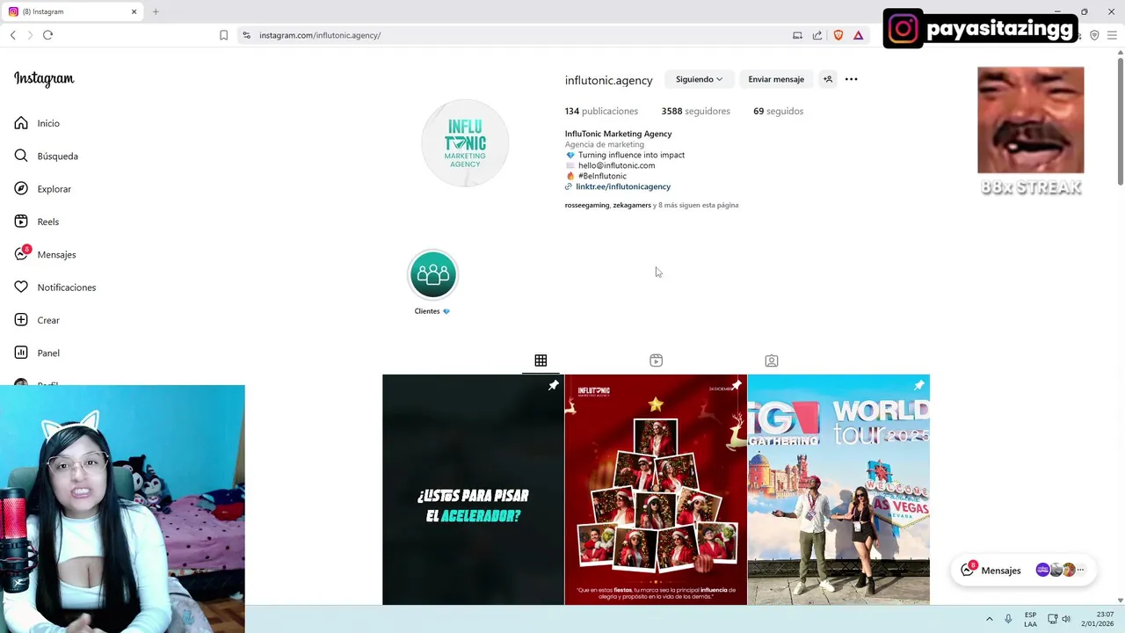
Task: Click the Crear plus icon
Action: point(21,320)
